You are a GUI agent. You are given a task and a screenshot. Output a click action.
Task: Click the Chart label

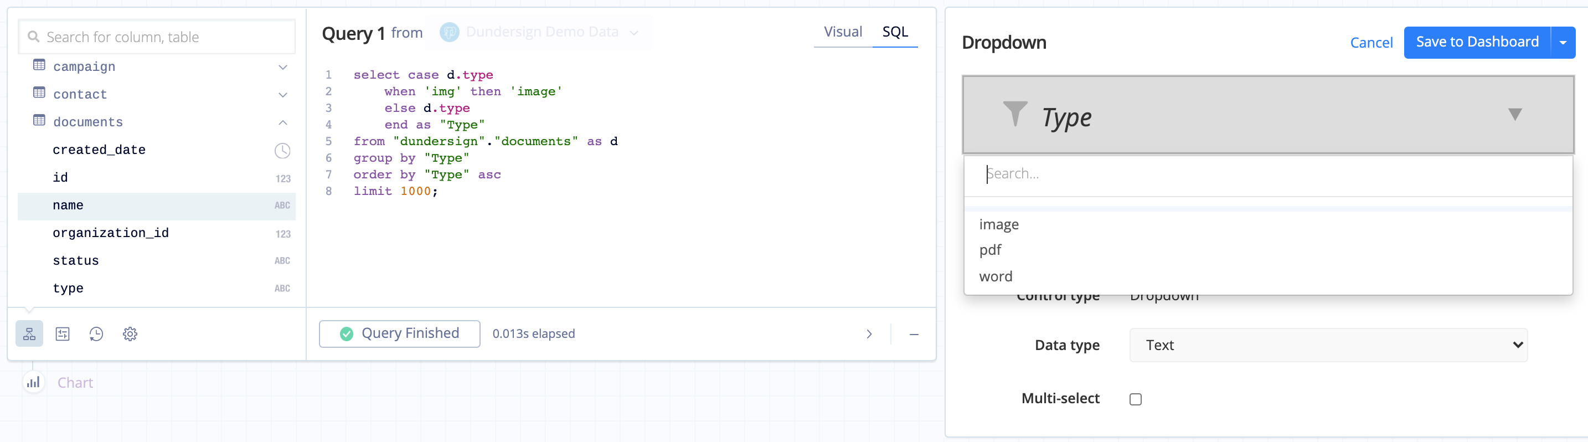coord(75,383)
